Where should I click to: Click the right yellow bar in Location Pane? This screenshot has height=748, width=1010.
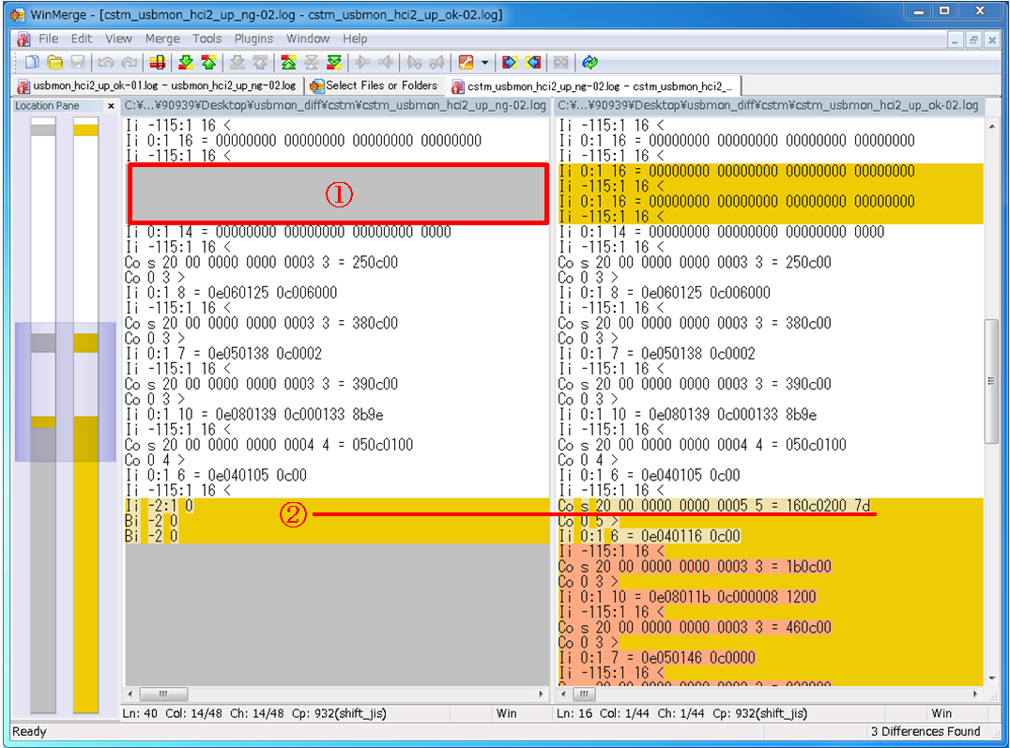coord(85,415)
